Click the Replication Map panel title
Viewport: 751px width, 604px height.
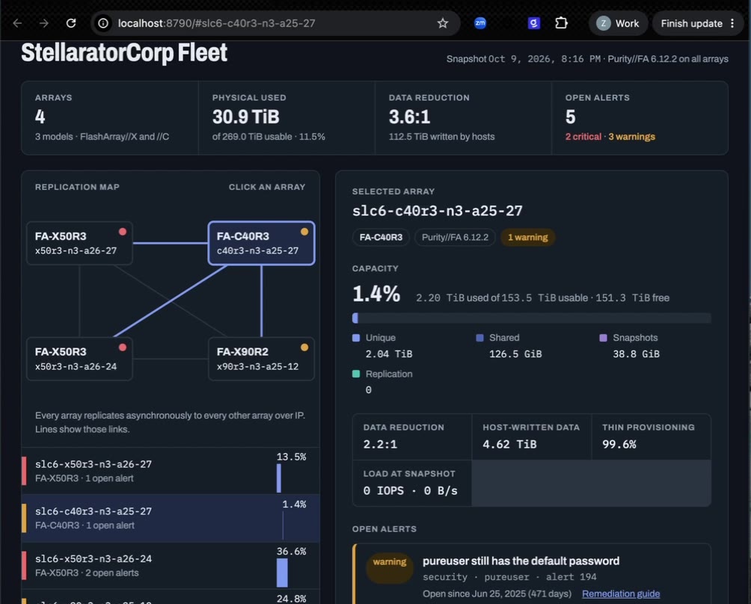tap(77, 187)
